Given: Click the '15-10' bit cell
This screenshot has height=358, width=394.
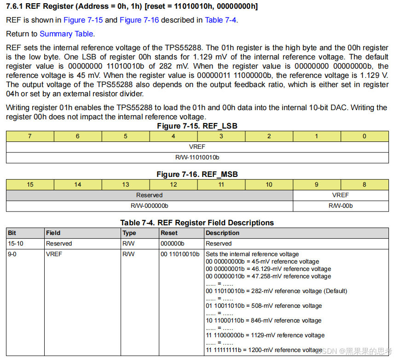Looking at the screenshot, I should (25, 244).
